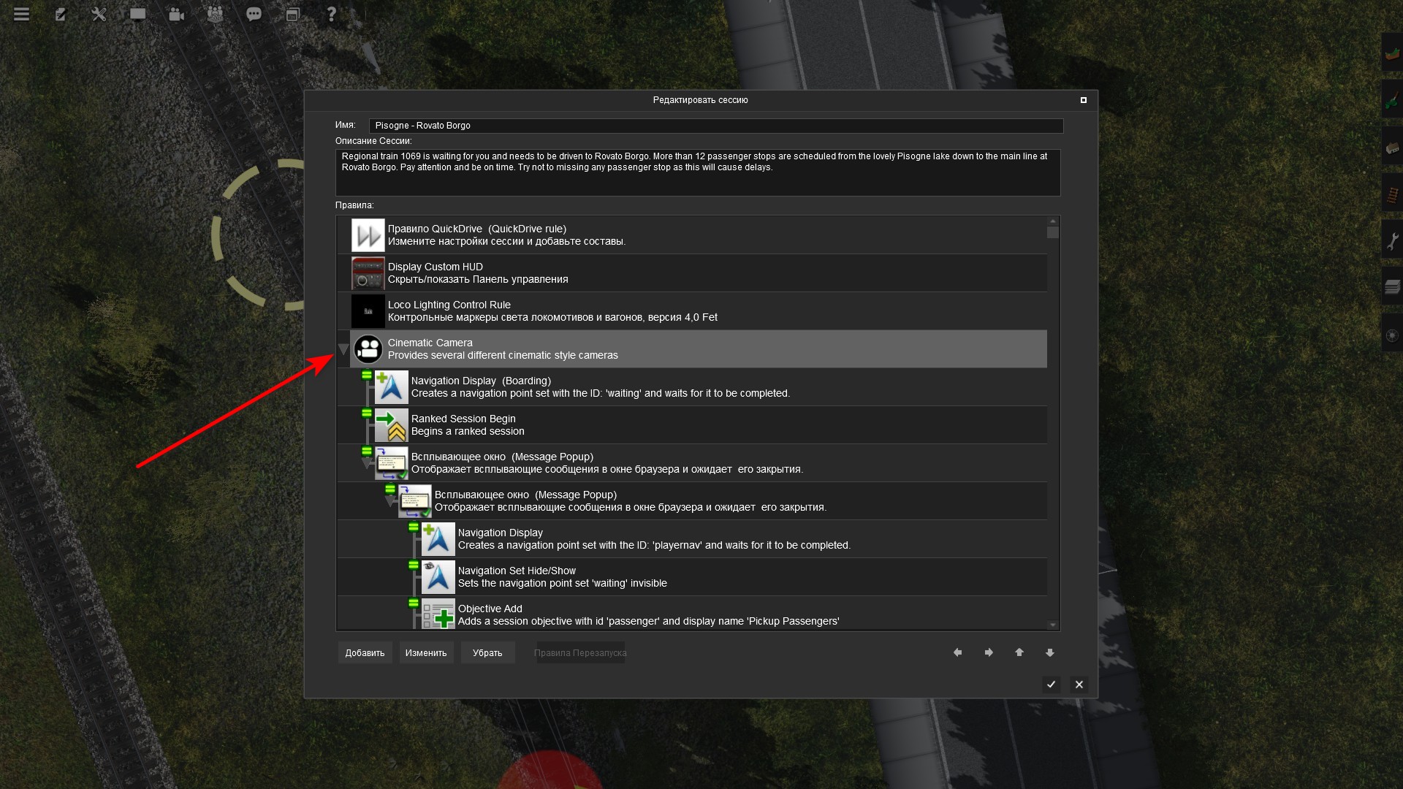Select the wrench tools tab
The height and width of the screenshot is (789, 1403).
[1392, 240]
